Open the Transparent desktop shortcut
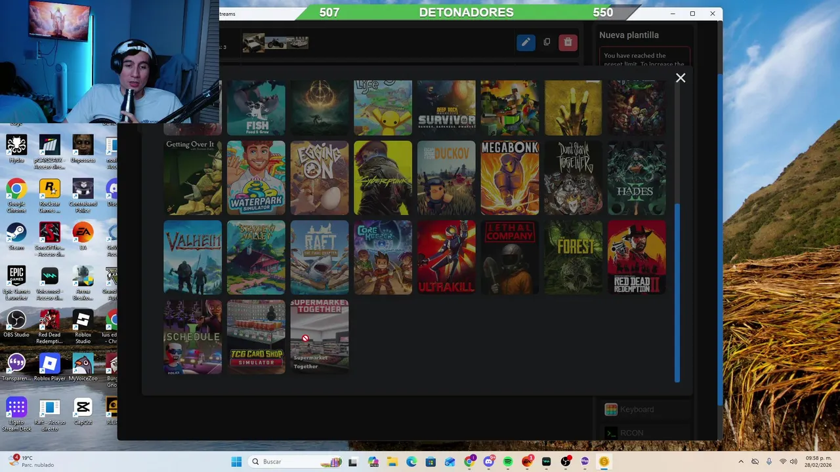The width and height of the screenshot is (840, 472). coord(16,367)
